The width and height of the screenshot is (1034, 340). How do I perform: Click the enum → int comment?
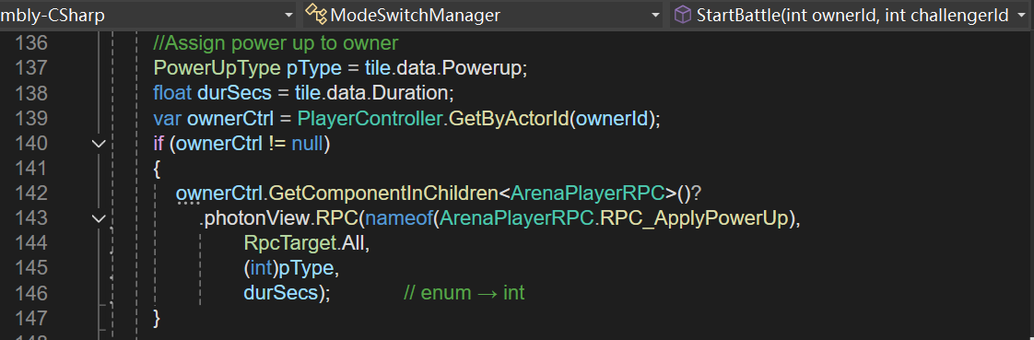click(464, 293)
